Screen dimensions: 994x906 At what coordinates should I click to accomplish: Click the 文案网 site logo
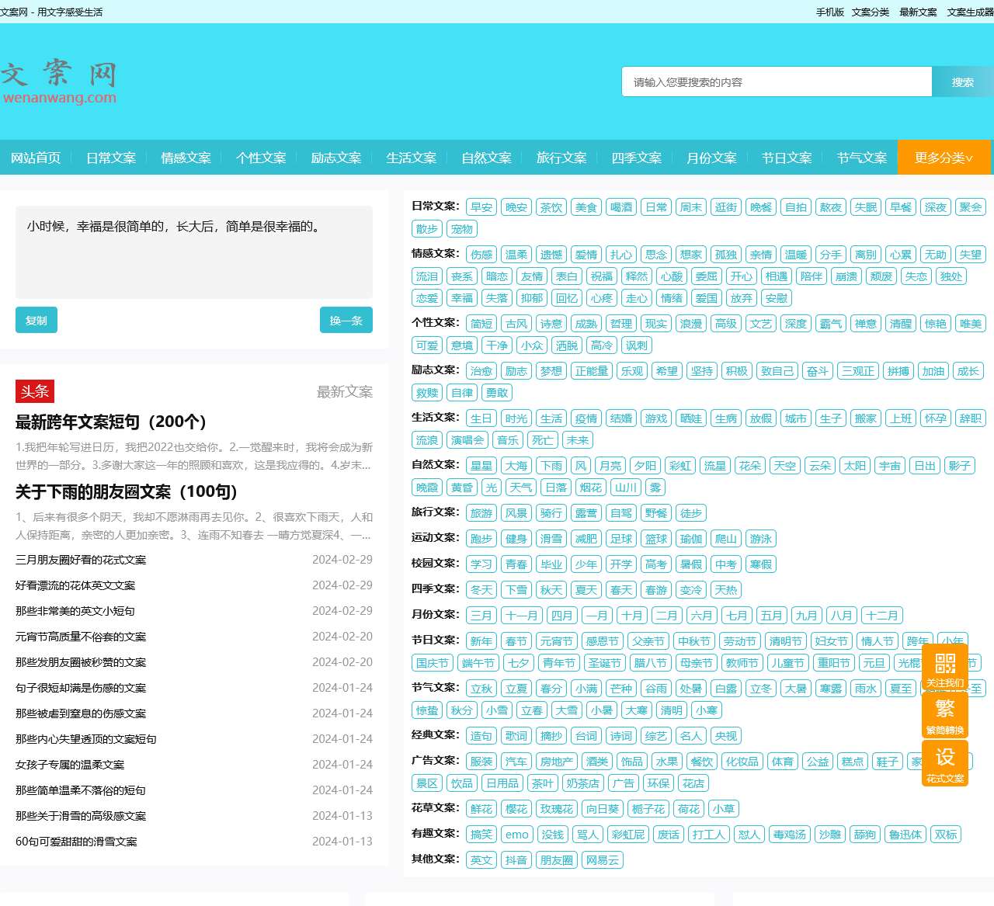click(59, 82)
